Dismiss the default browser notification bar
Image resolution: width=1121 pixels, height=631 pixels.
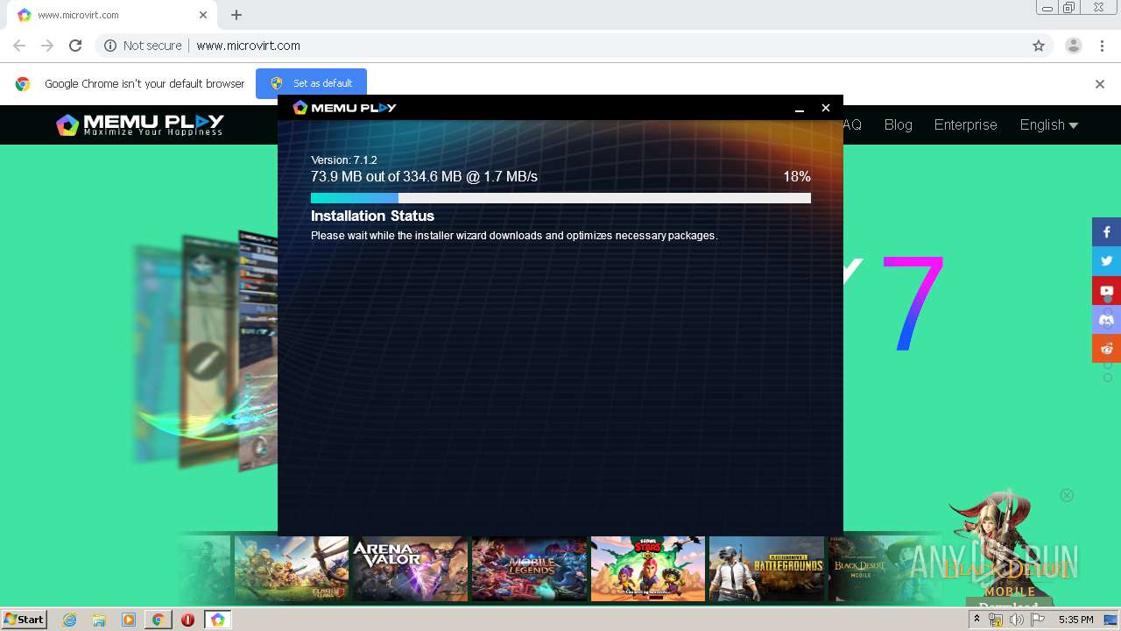click(1100, 84)
